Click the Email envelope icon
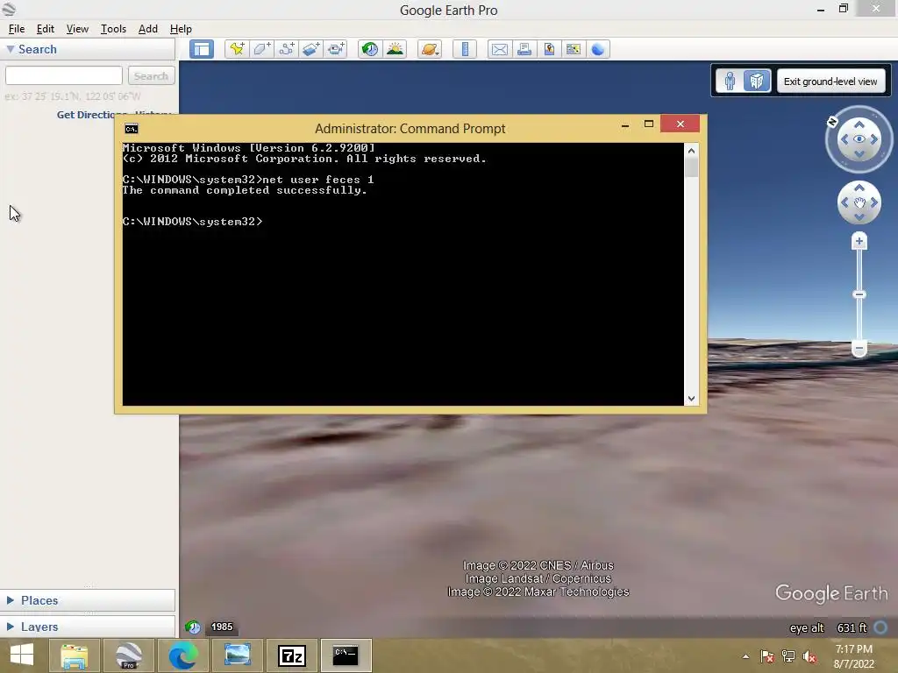The width and height of the screenshot is (898, 673). tap(499, 49)
